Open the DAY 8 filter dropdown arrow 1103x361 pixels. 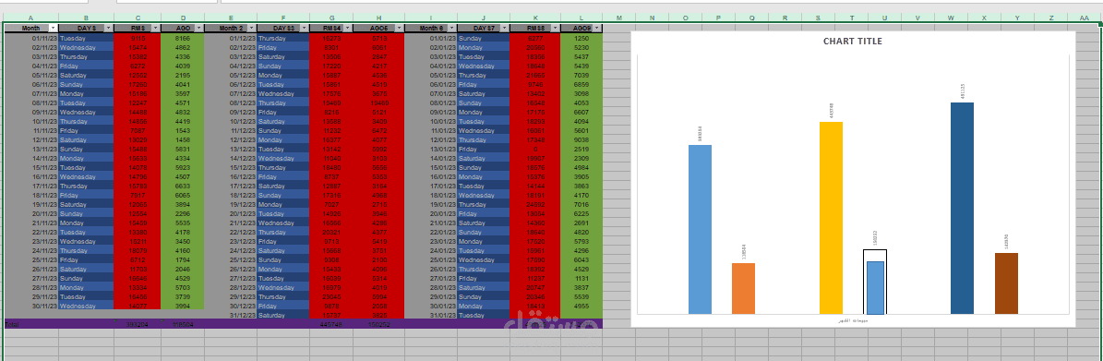109,28
